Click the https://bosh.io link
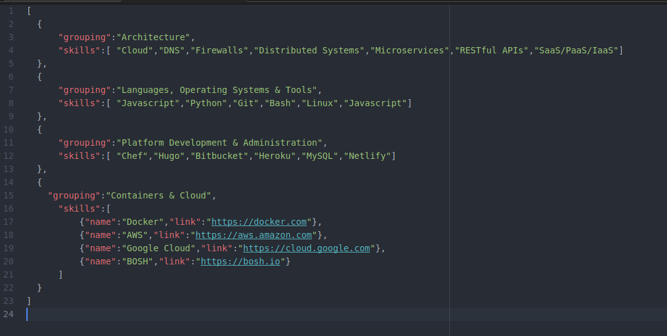Viewport: 667px width, 336px height. pyautogui.click(x=240, y=261)
